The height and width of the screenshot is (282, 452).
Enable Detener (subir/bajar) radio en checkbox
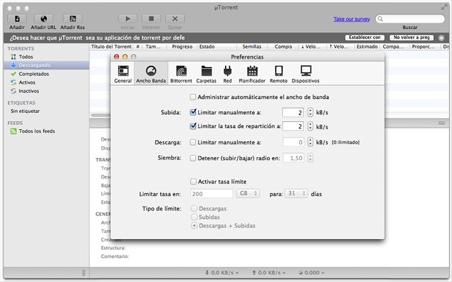tap(193, 158)
